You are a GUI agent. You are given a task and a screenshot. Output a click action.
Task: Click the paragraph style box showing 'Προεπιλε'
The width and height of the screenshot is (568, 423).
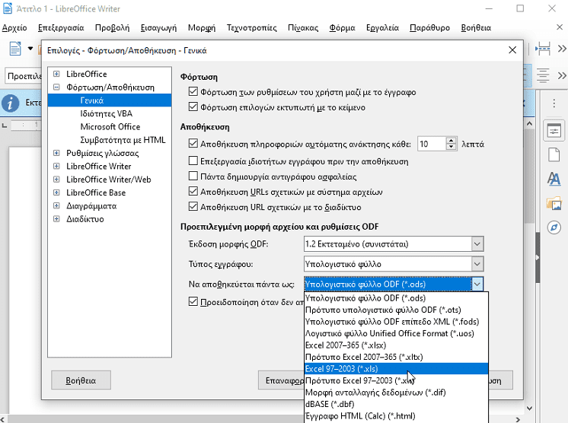click(x=24, y=76)
